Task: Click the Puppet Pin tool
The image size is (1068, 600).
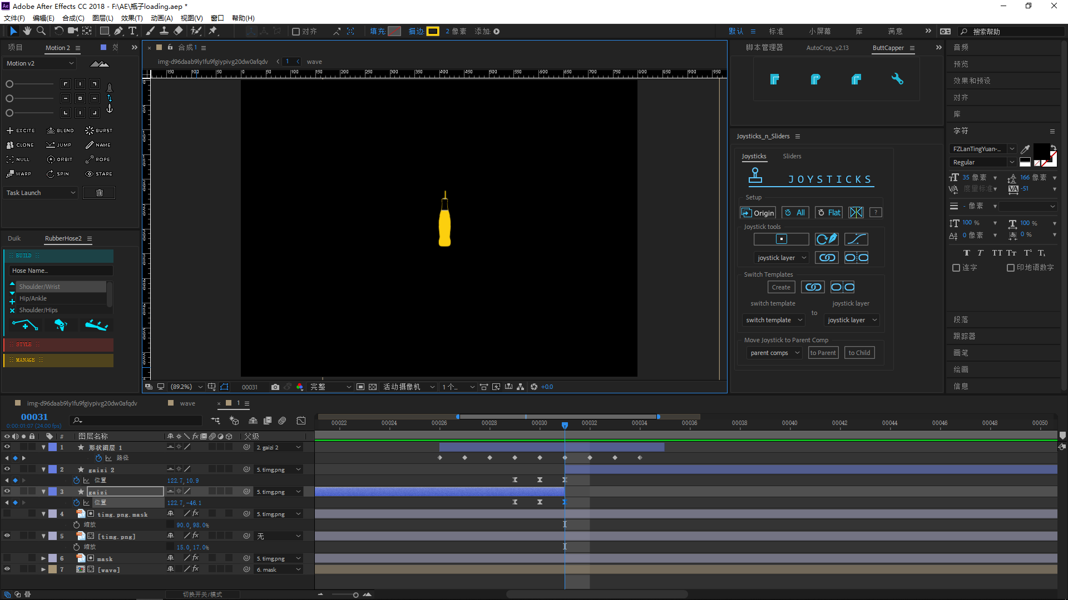Action: pos(213,31)
